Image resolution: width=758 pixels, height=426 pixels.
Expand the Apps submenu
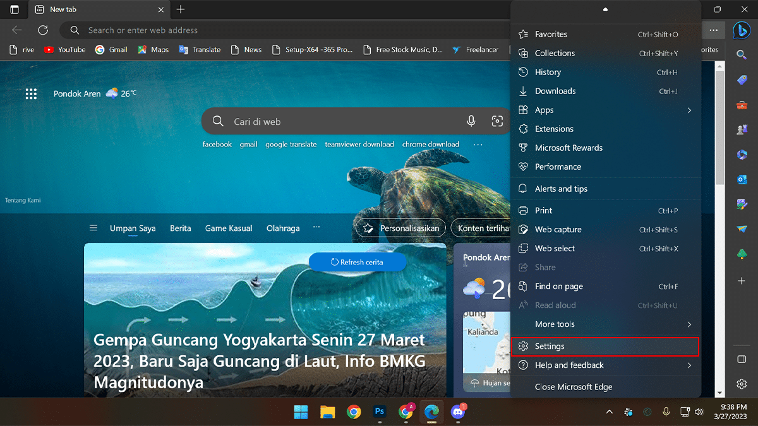[689, 110]
